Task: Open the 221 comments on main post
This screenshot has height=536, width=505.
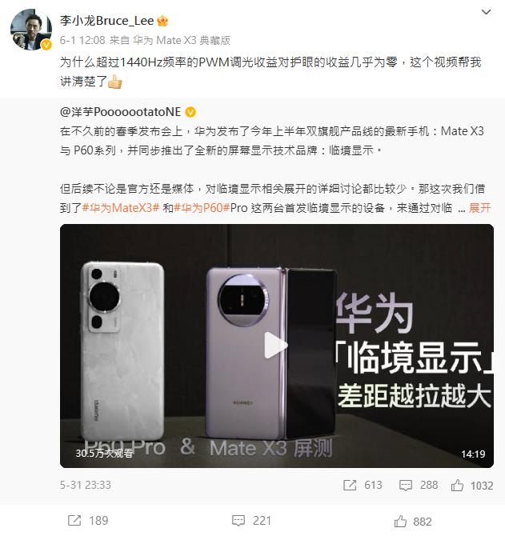Action: 251,521
